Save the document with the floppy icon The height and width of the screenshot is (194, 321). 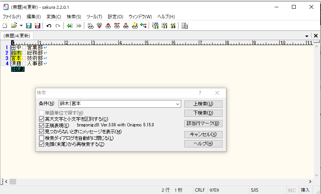pyautogui.click(x=29, y=26)
